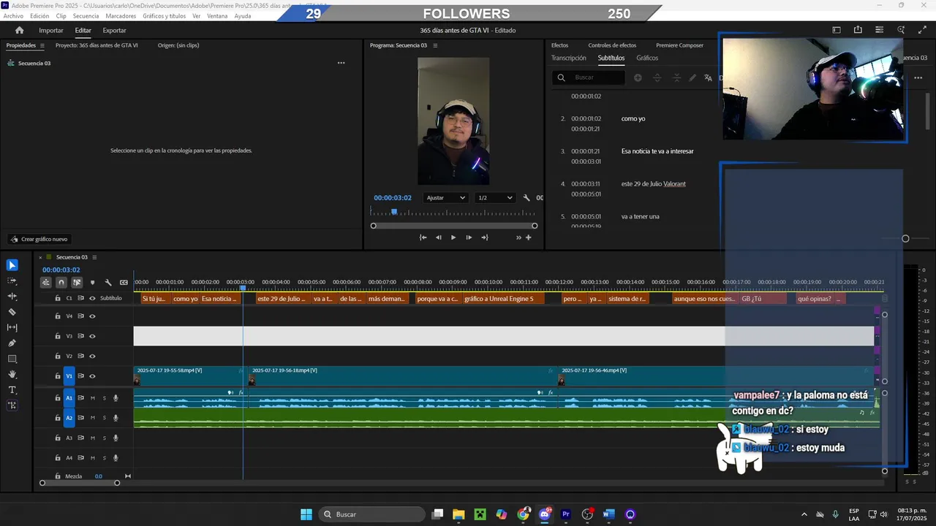Screen dimensions: 936x526
Task: Click the Home icon in top bar
Action: (x=19, y=30)
